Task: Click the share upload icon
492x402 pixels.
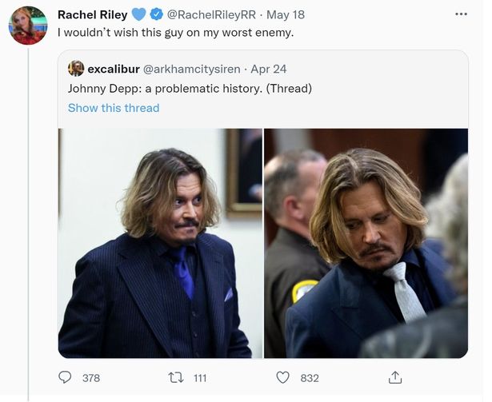Action: (x=394, y=377)
